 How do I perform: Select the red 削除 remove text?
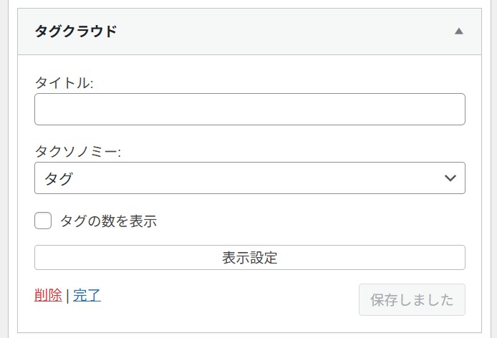pyautogui.click(x=48, y=295)
